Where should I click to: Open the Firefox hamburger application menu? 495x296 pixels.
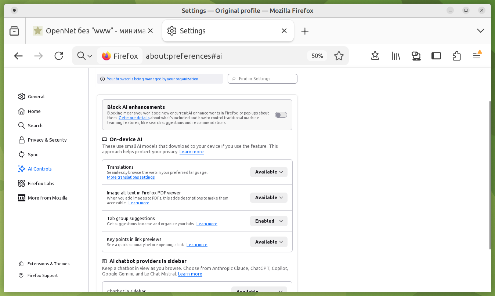pyautogui.click(x=476, y=56)
